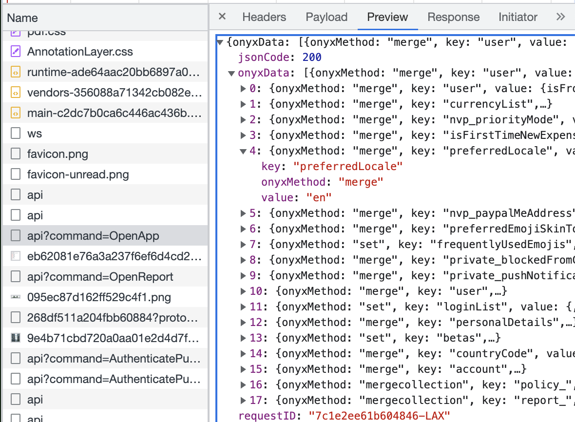Viewport: 575px width, 422px height.
Task: Expand onyxData item 0 with key user
Action: (x=243, y=88)
